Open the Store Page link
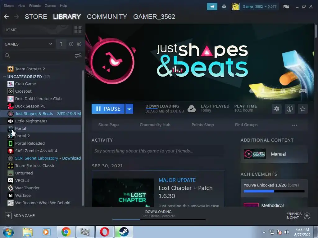318x238 pixels. click(x=108, y=125)
